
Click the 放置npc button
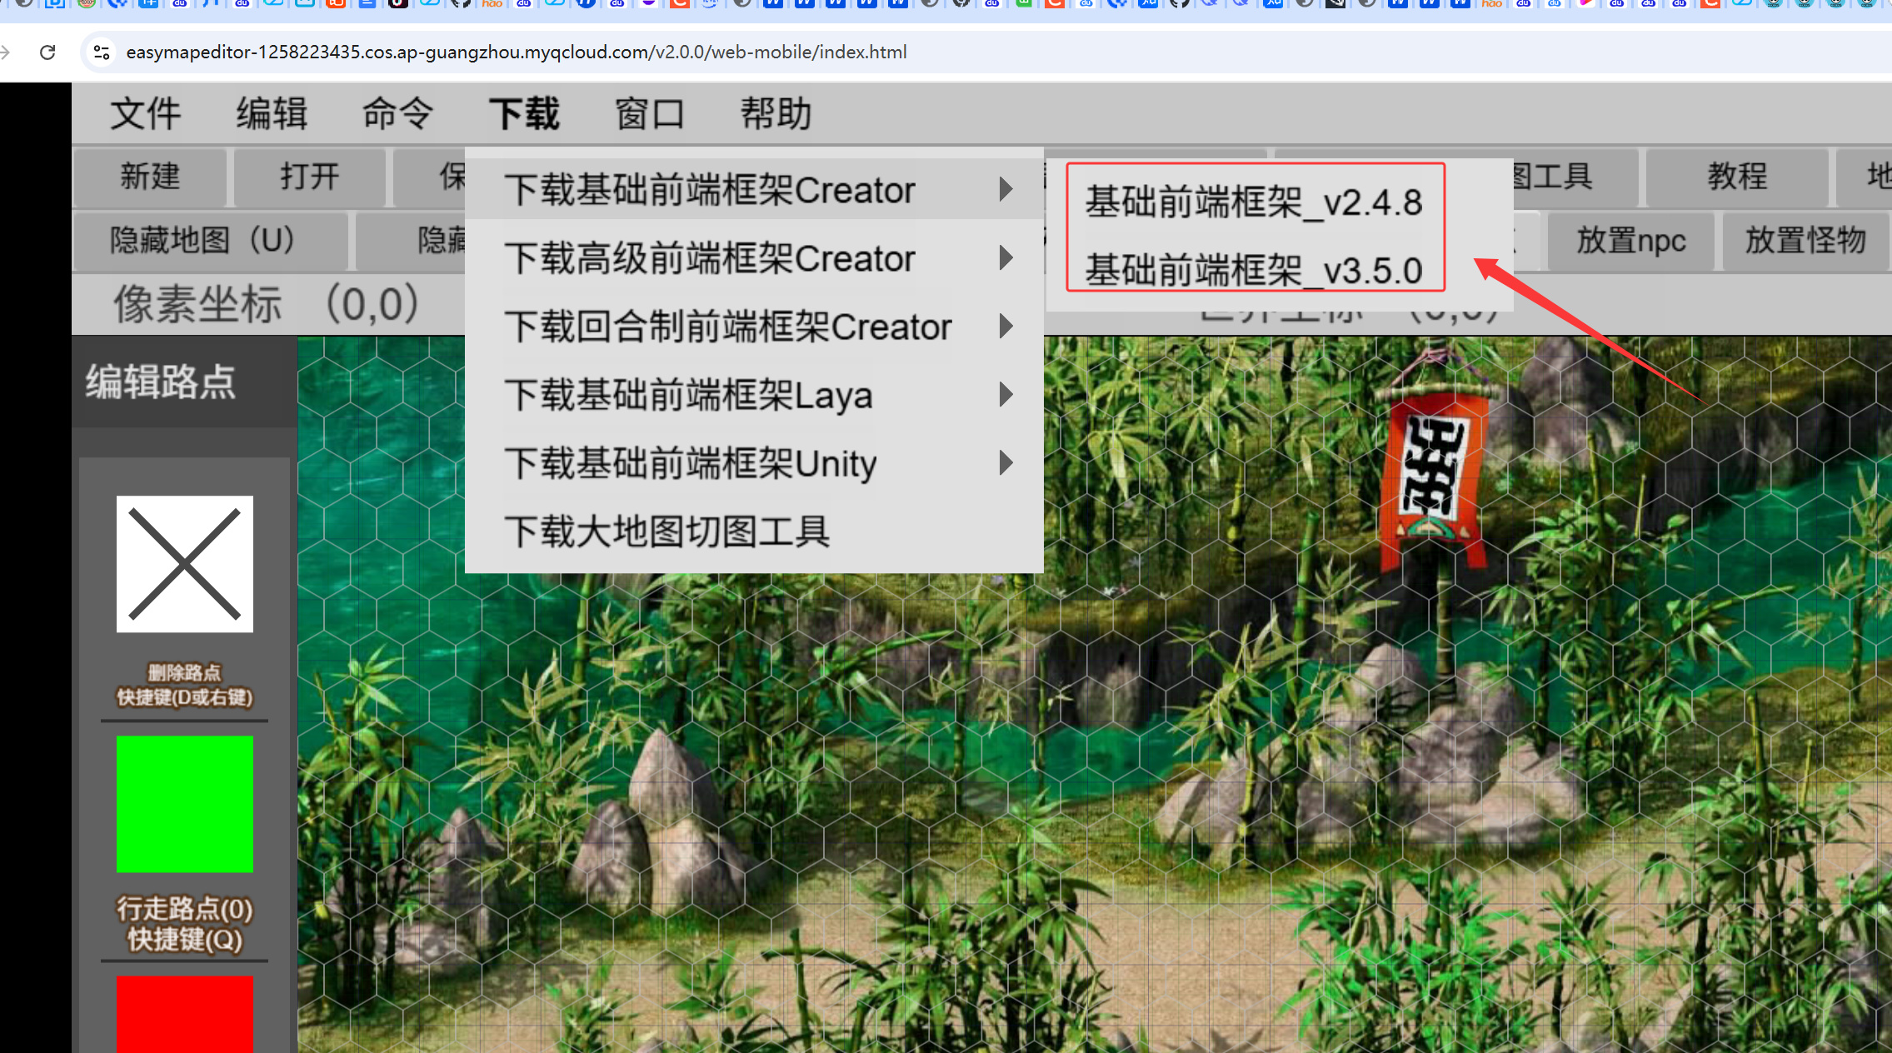1630,241
